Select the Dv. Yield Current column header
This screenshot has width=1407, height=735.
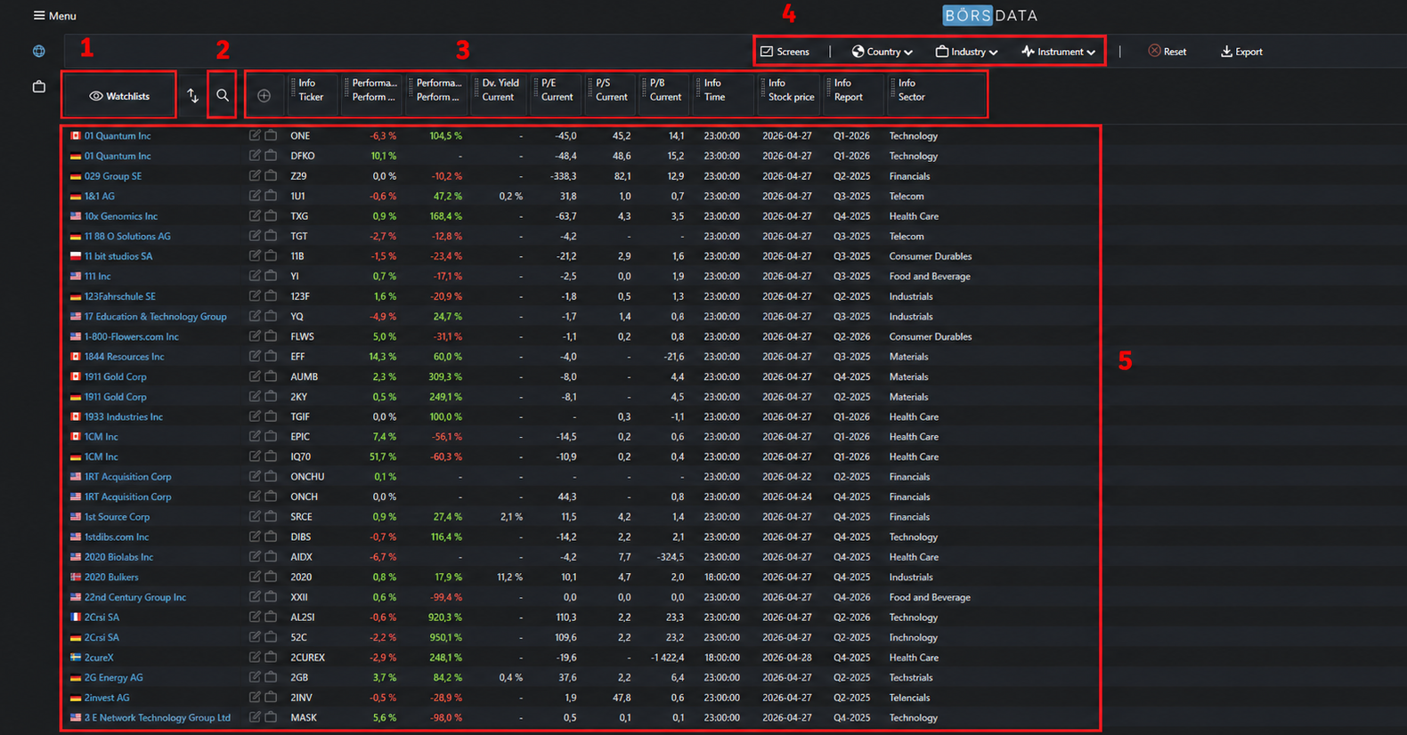click(500, 91)
